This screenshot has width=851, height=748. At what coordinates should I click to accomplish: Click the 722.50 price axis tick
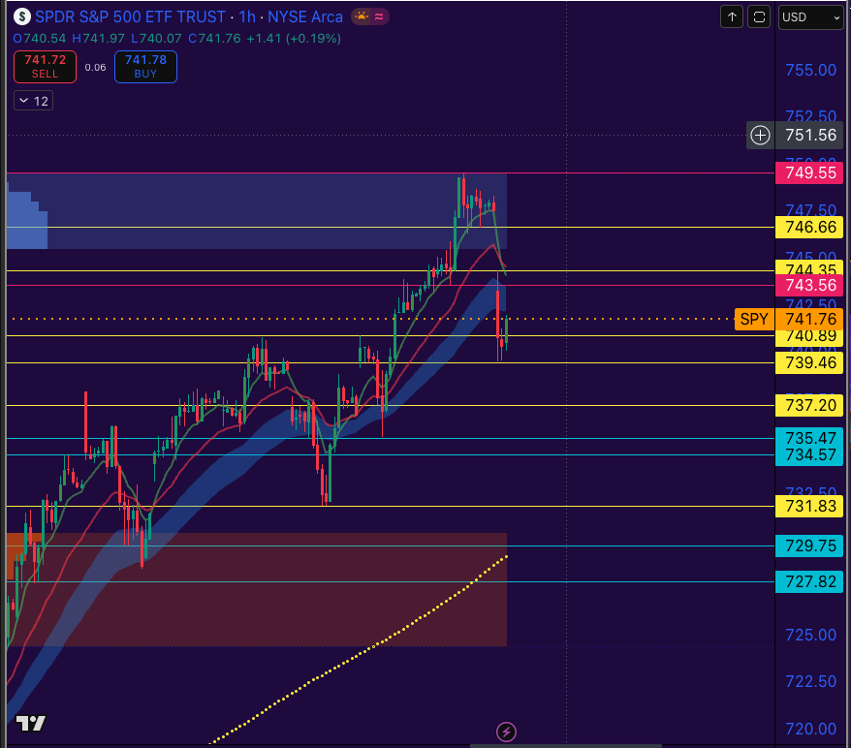[x=811, y=682]
